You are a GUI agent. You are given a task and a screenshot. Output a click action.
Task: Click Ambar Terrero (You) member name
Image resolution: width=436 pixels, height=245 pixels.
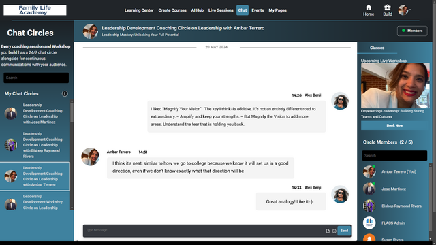pyautogui.click(x=399, y=171)
